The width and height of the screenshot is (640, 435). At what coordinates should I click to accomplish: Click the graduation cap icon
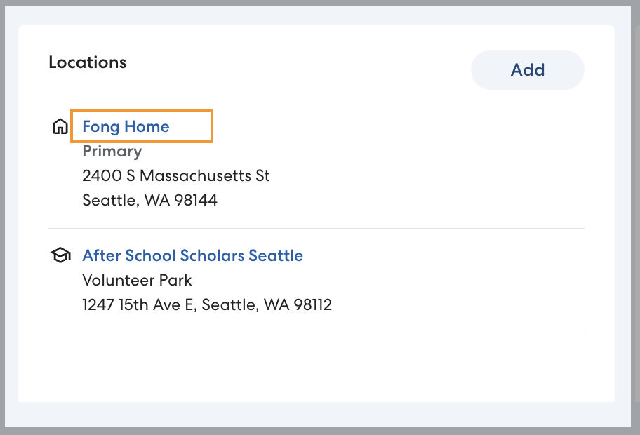click(x=60, y=256)
